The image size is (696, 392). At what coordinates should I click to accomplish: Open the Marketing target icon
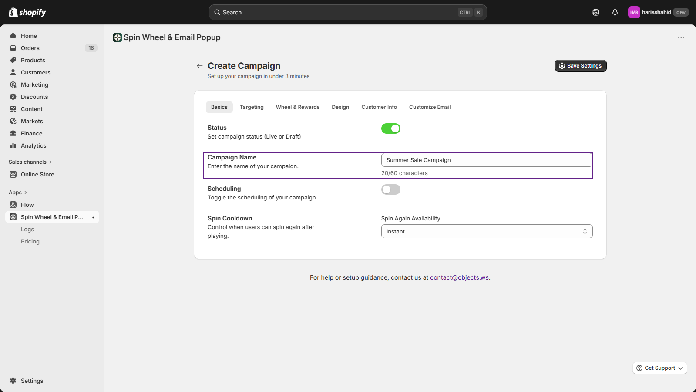pyautogui.click(x=13, y=84)
